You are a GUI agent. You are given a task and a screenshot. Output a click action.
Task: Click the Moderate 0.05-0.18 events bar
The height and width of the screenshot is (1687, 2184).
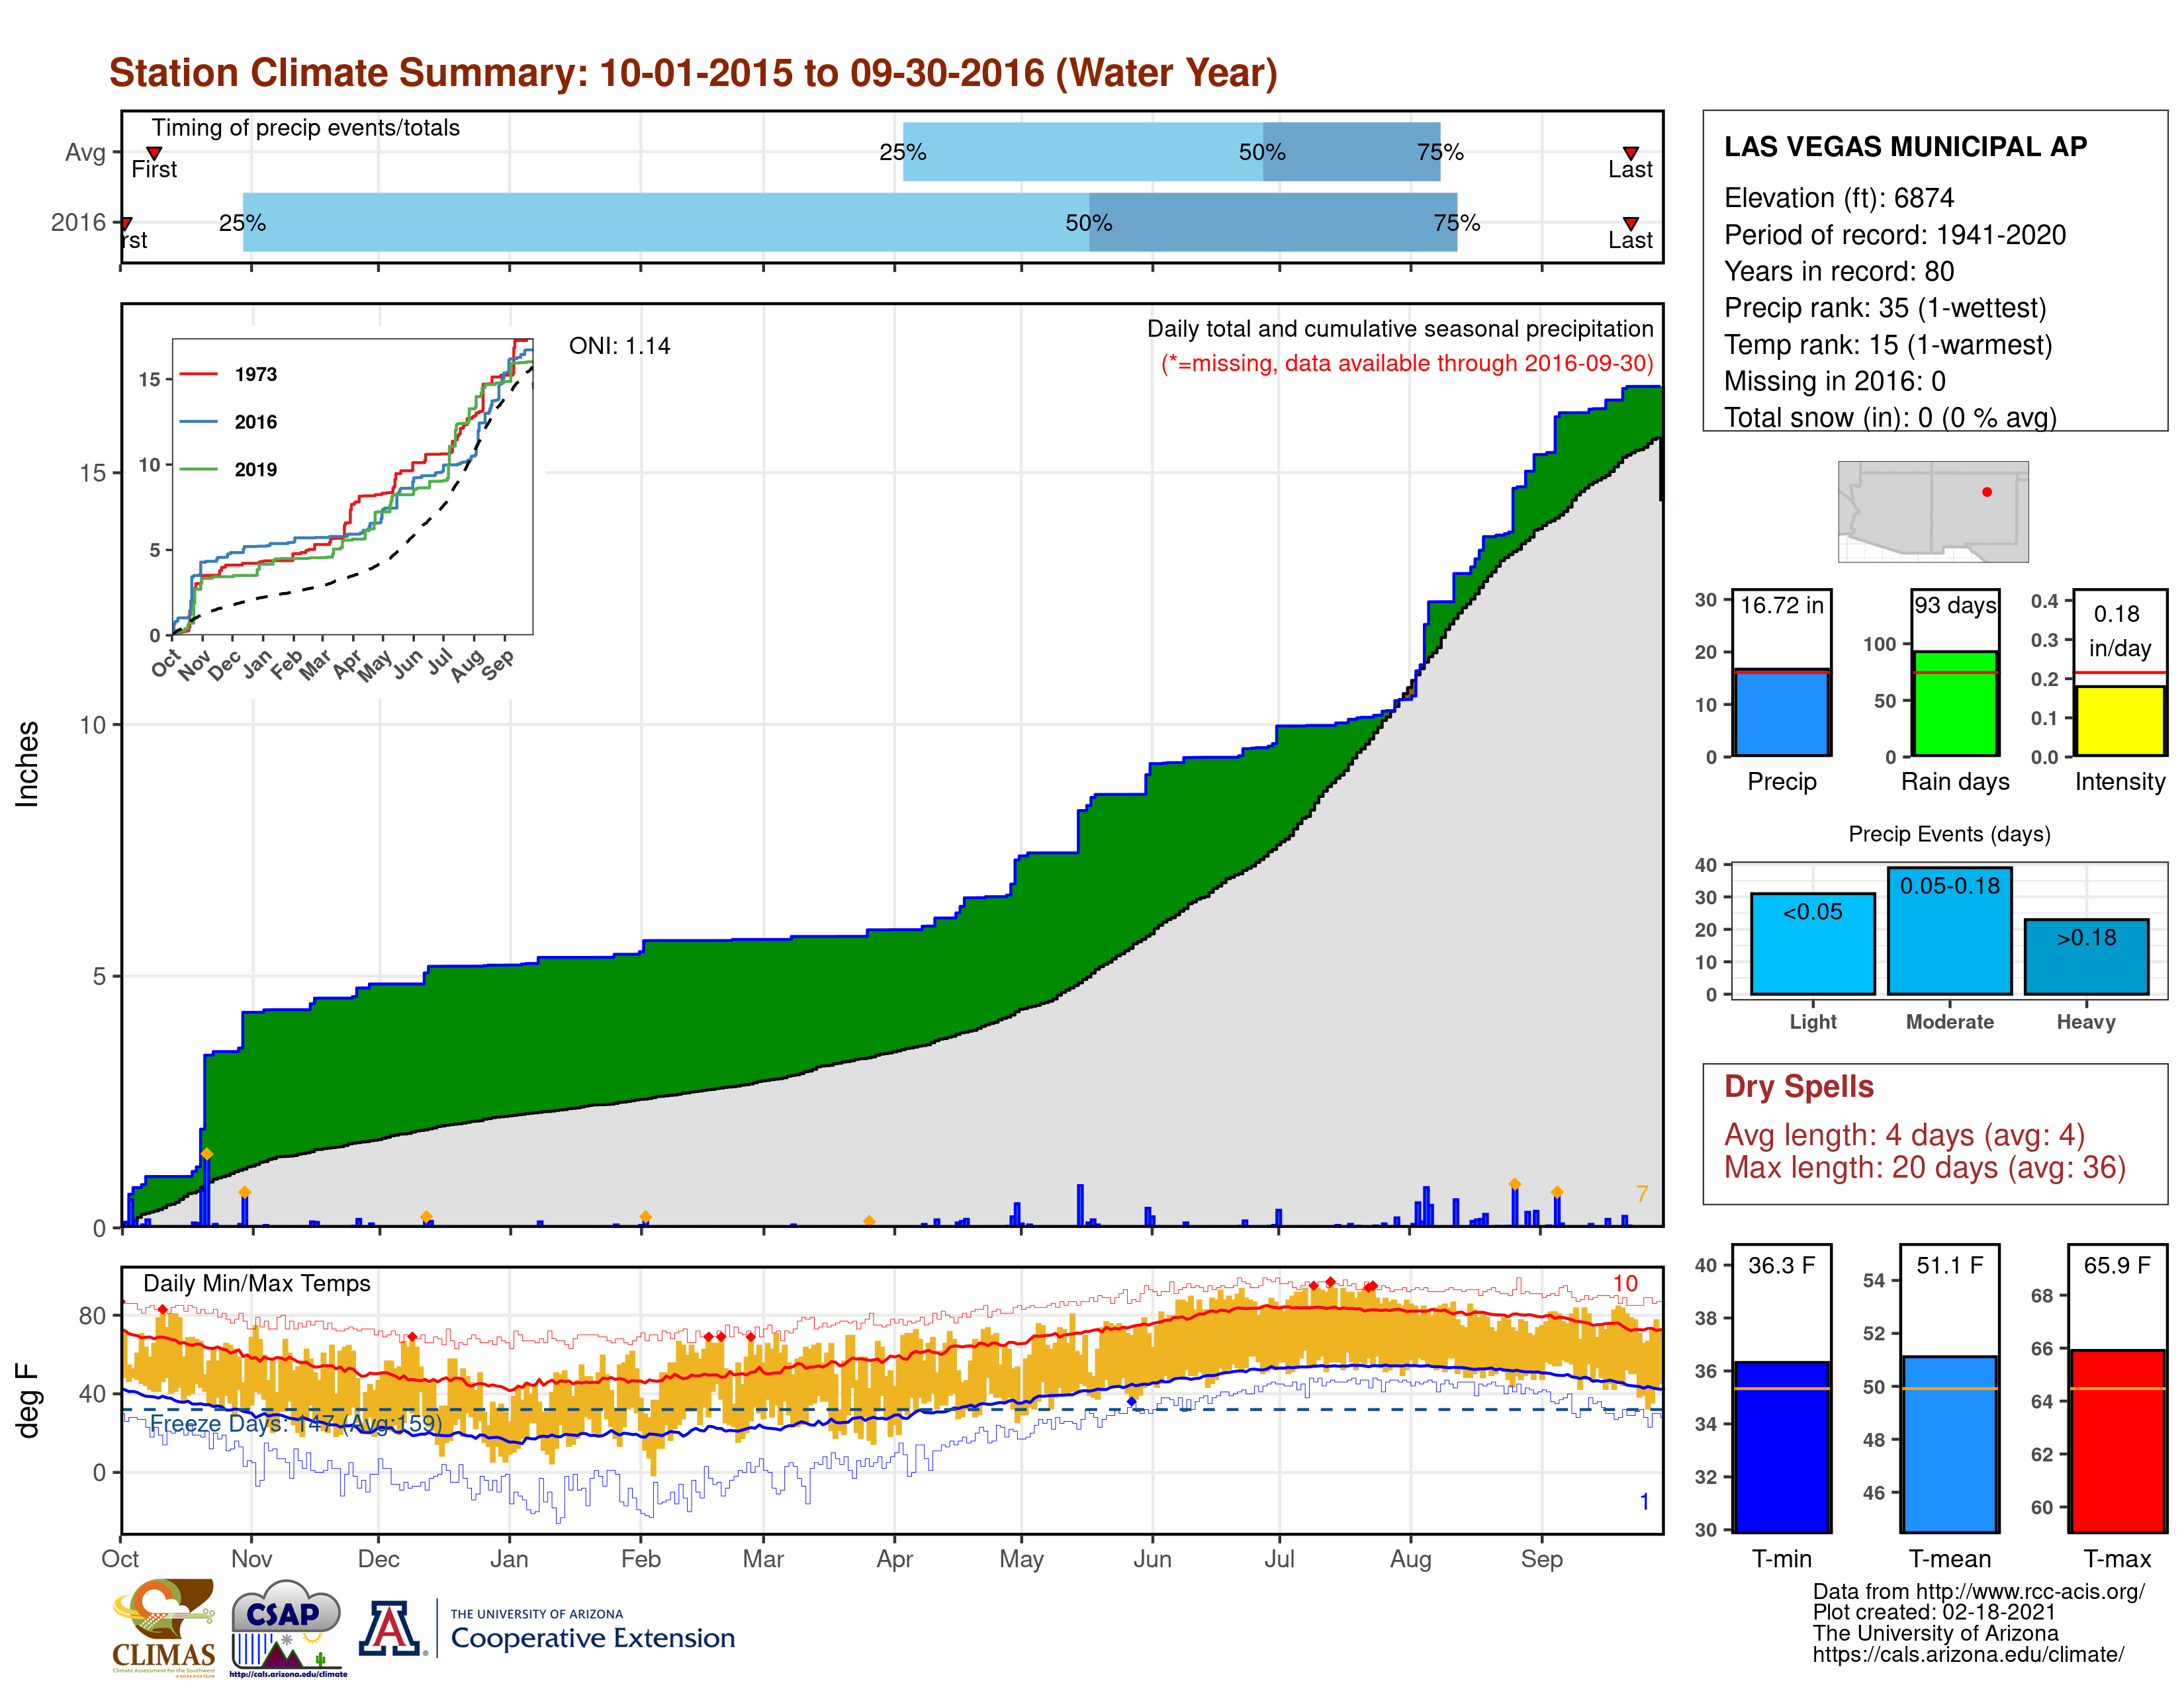tap(1949, 930)
